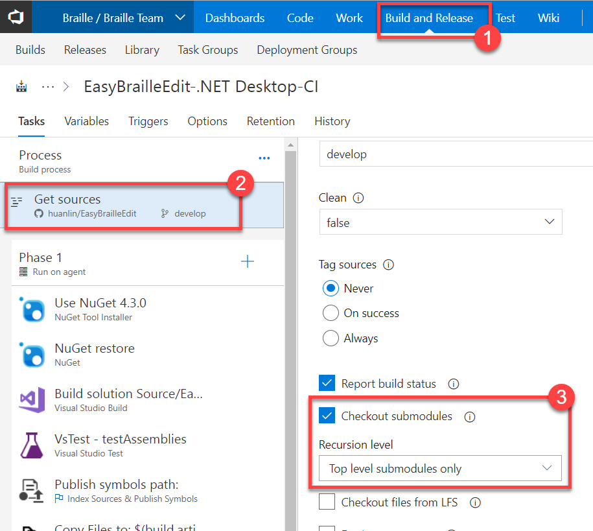
Task: Enable Checkout files from LFS
Action: (327, 502)
